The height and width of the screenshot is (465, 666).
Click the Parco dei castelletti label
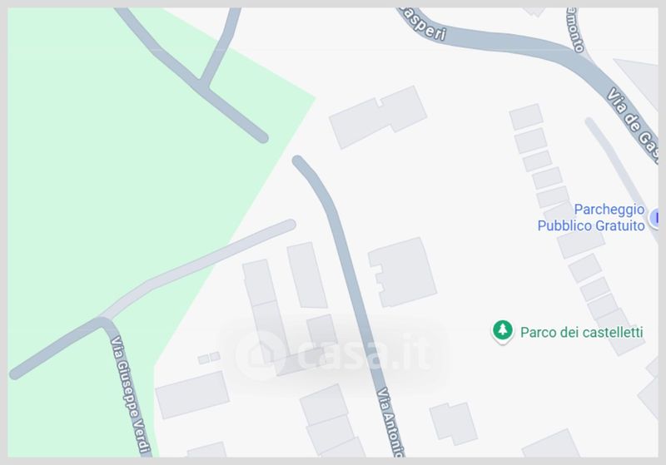click(581, 332)
